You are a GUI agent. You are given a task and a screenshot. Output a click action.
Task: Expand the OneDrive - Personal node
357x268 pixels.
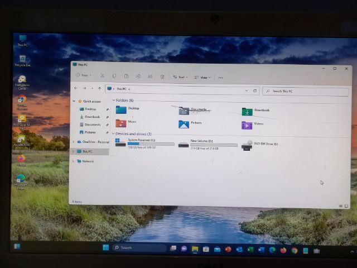[x=73, y=142]
